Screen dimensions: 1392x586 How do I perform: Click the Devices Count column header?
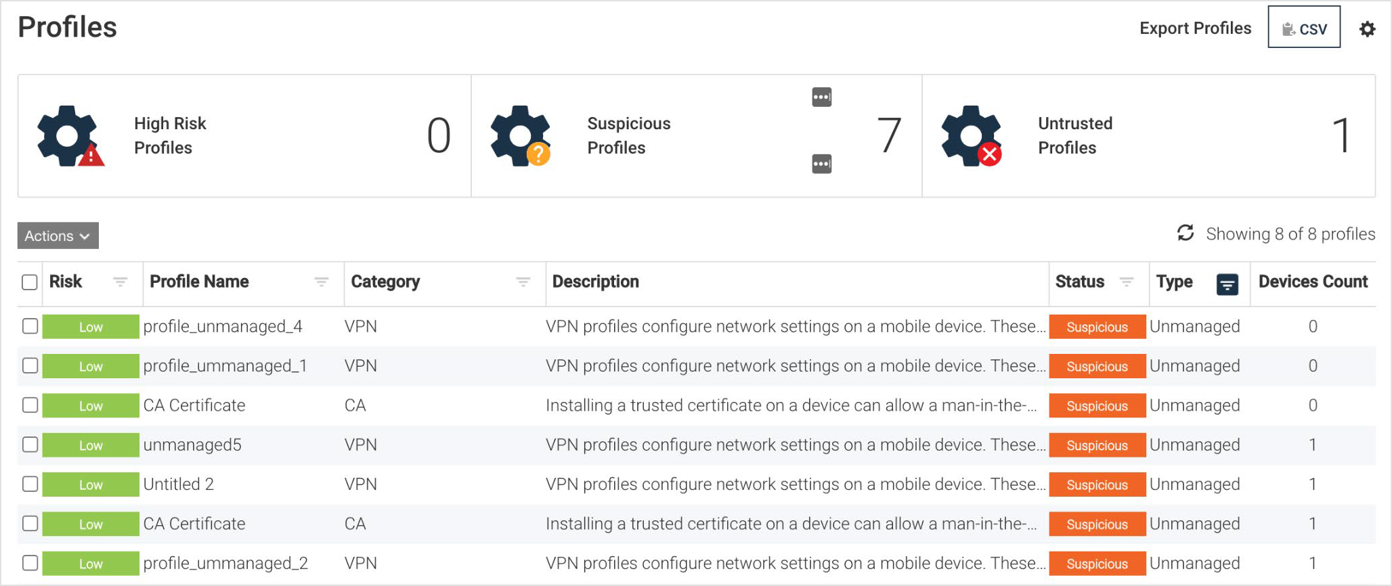tap(1313, 281)
